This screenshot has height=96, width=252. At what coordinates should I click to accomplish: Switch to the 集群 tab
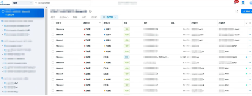coord(75,17)
